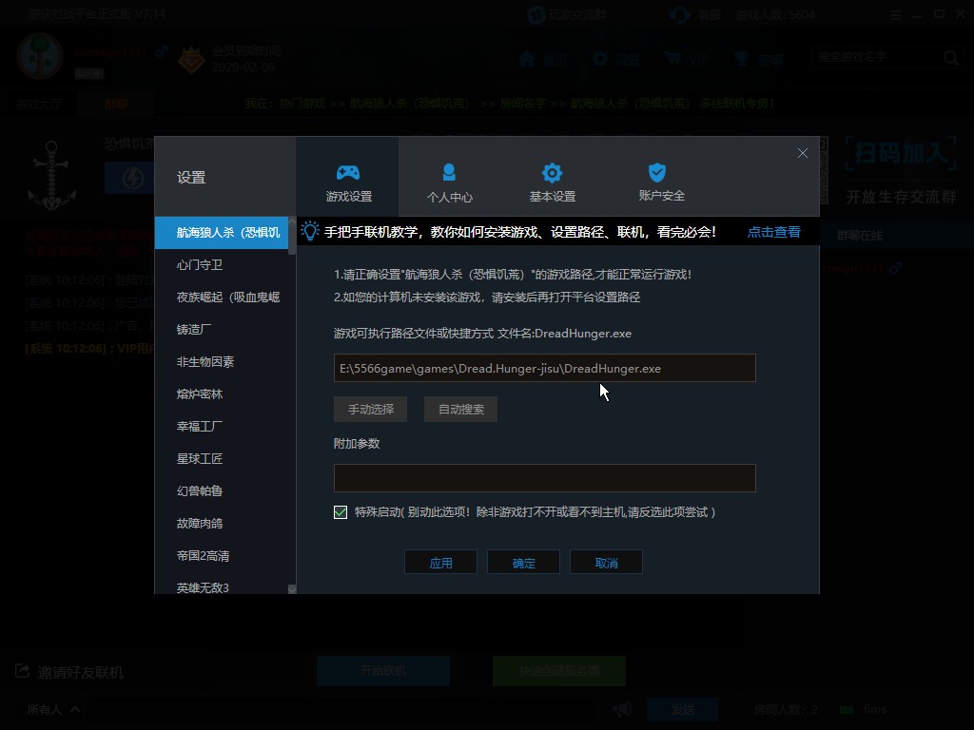Viewport: 974px width, 730px height.
Task: Go to the 基本设置 tab
Action: pyautogui.click(x=553, y=182)
